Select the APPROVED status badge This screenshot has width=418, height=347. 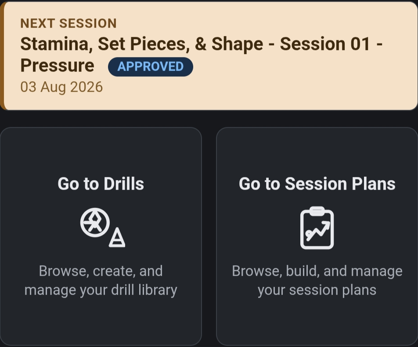(x=150, y=67)
